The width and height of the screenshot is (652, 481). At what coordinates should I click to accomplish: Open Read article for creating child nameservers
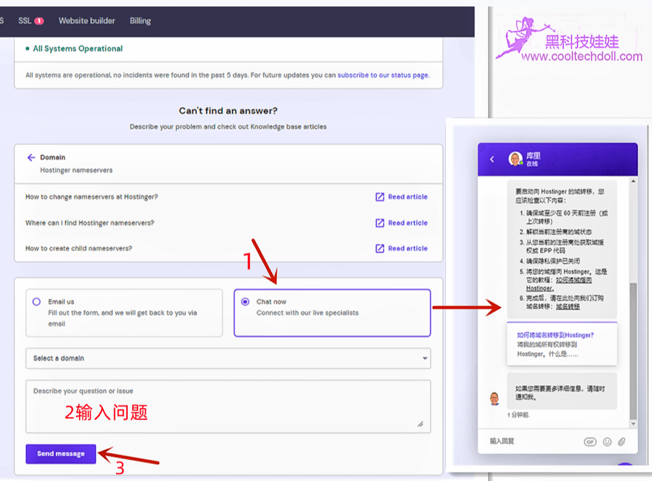402,249
